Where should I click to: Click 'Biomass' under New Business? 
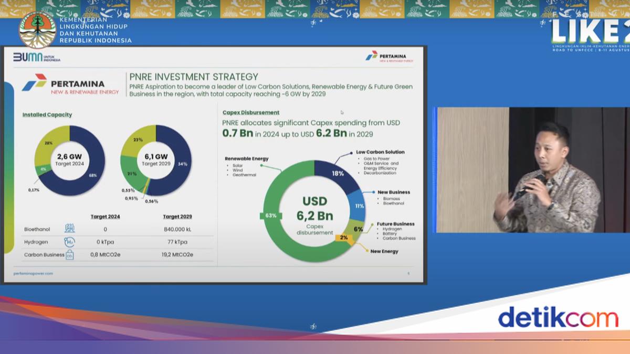click(392, 199)
